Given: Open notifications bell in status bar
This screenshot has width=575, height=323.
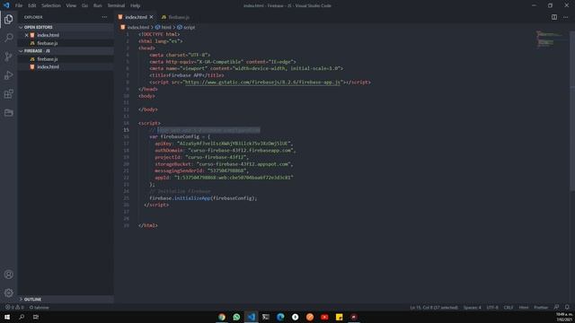Looking at the screenshot, I should click(567, 307).
